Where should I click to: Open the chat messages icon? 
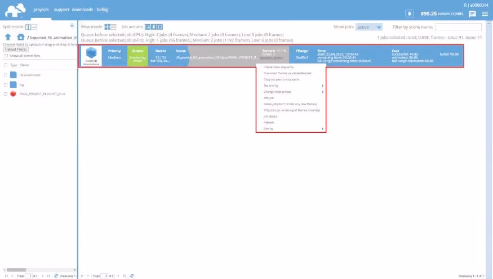click(472, 14)
